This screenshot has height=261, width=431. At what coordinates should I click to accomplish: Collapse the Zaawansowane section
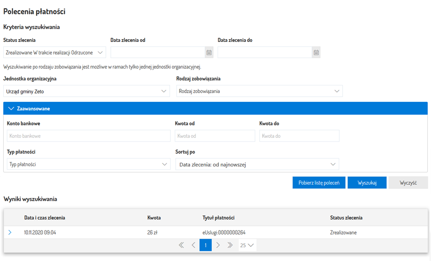(x=11, y=109)
